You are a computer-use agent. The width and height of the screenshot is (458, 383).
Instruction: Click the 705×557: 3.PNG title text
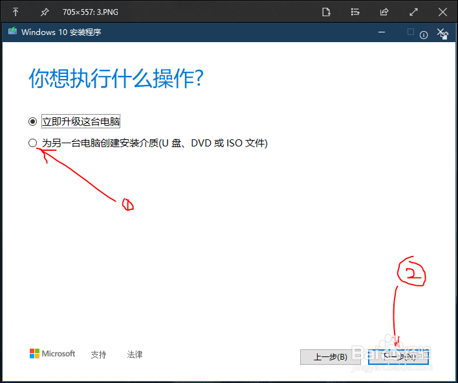pos(91,12)
